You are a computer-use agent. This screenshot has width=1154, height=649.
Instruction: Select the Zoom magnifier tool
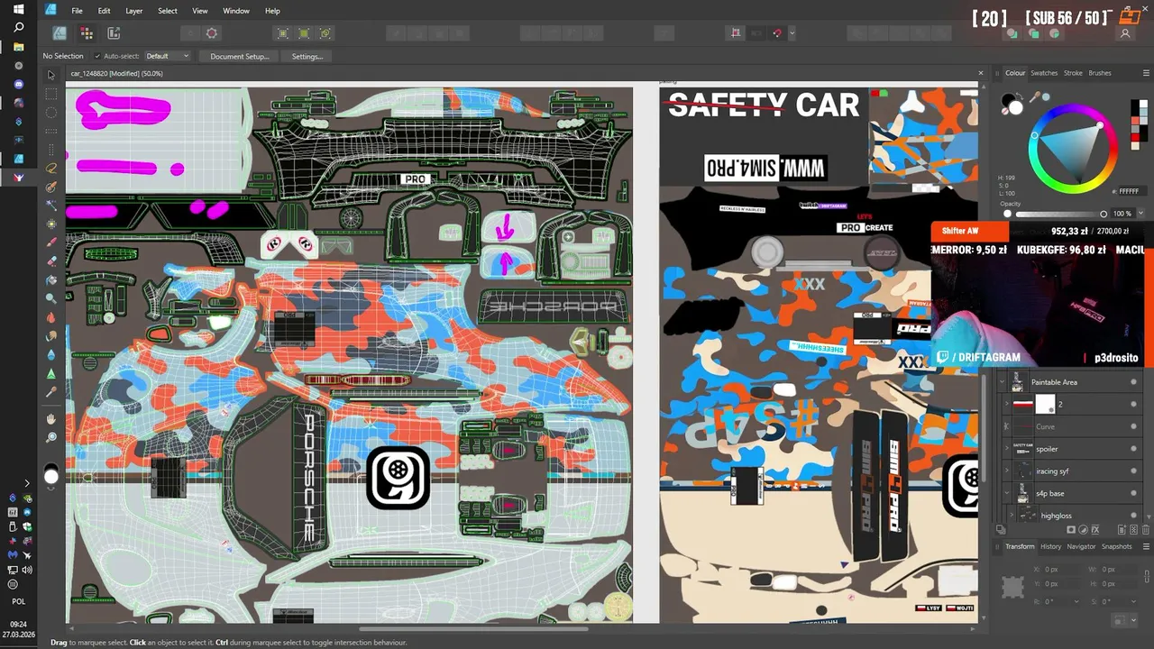(51, 438)
